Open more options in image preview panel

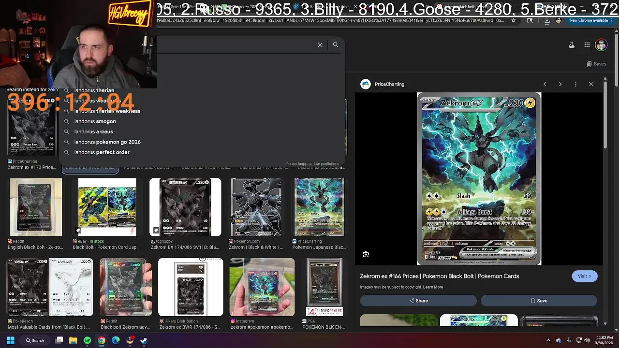pos(575,84)
